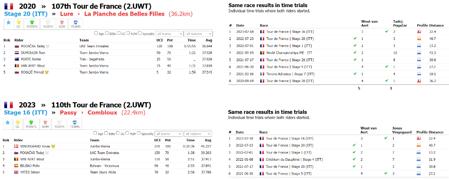The image size is (449, 179).
Task: Click the La Planche des Belles Filles heading
Action: pos(124,14)
